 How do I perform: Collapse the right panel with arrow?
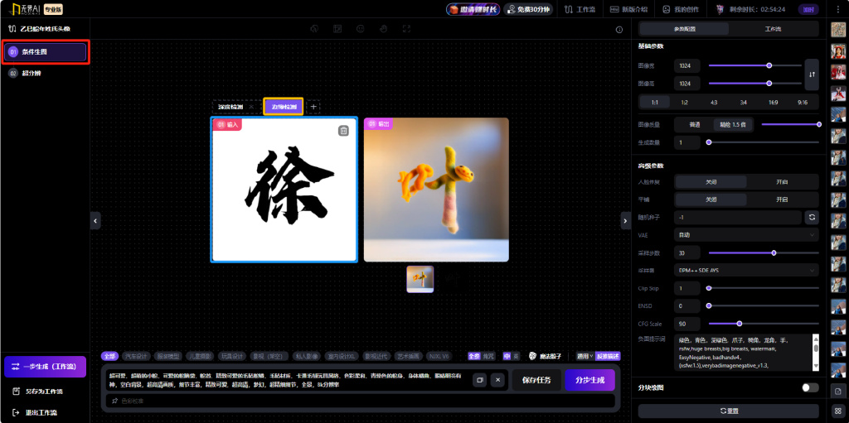pos(626,220)
